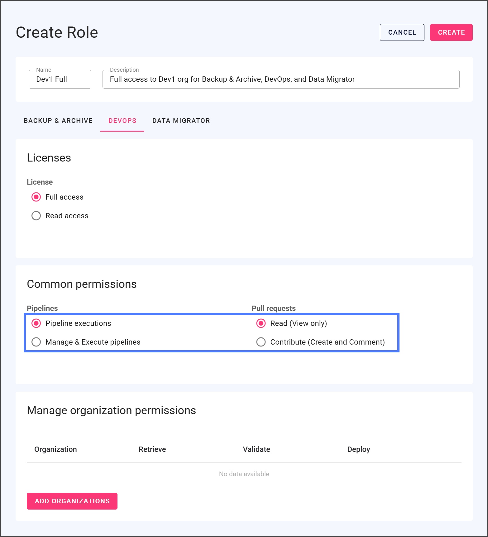
Task: Switch to the Backup & Archive tab
Action: (x=58, y=121)
